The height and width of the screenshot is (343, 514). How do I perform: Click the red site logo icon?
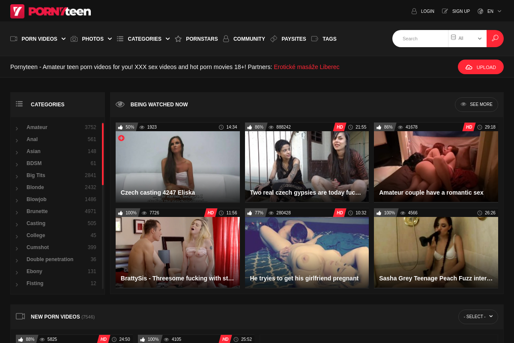[18, 11]
